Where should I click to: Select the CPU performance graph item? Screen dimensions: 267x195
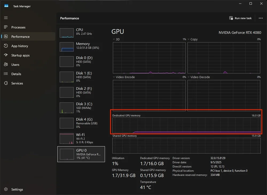[81, 33]
